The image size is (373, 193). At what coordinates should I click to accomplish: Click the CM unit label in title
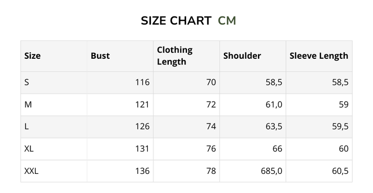(227, 21)
